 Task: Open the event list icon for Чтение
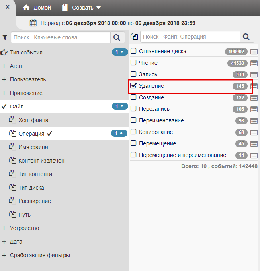[254, 63]
